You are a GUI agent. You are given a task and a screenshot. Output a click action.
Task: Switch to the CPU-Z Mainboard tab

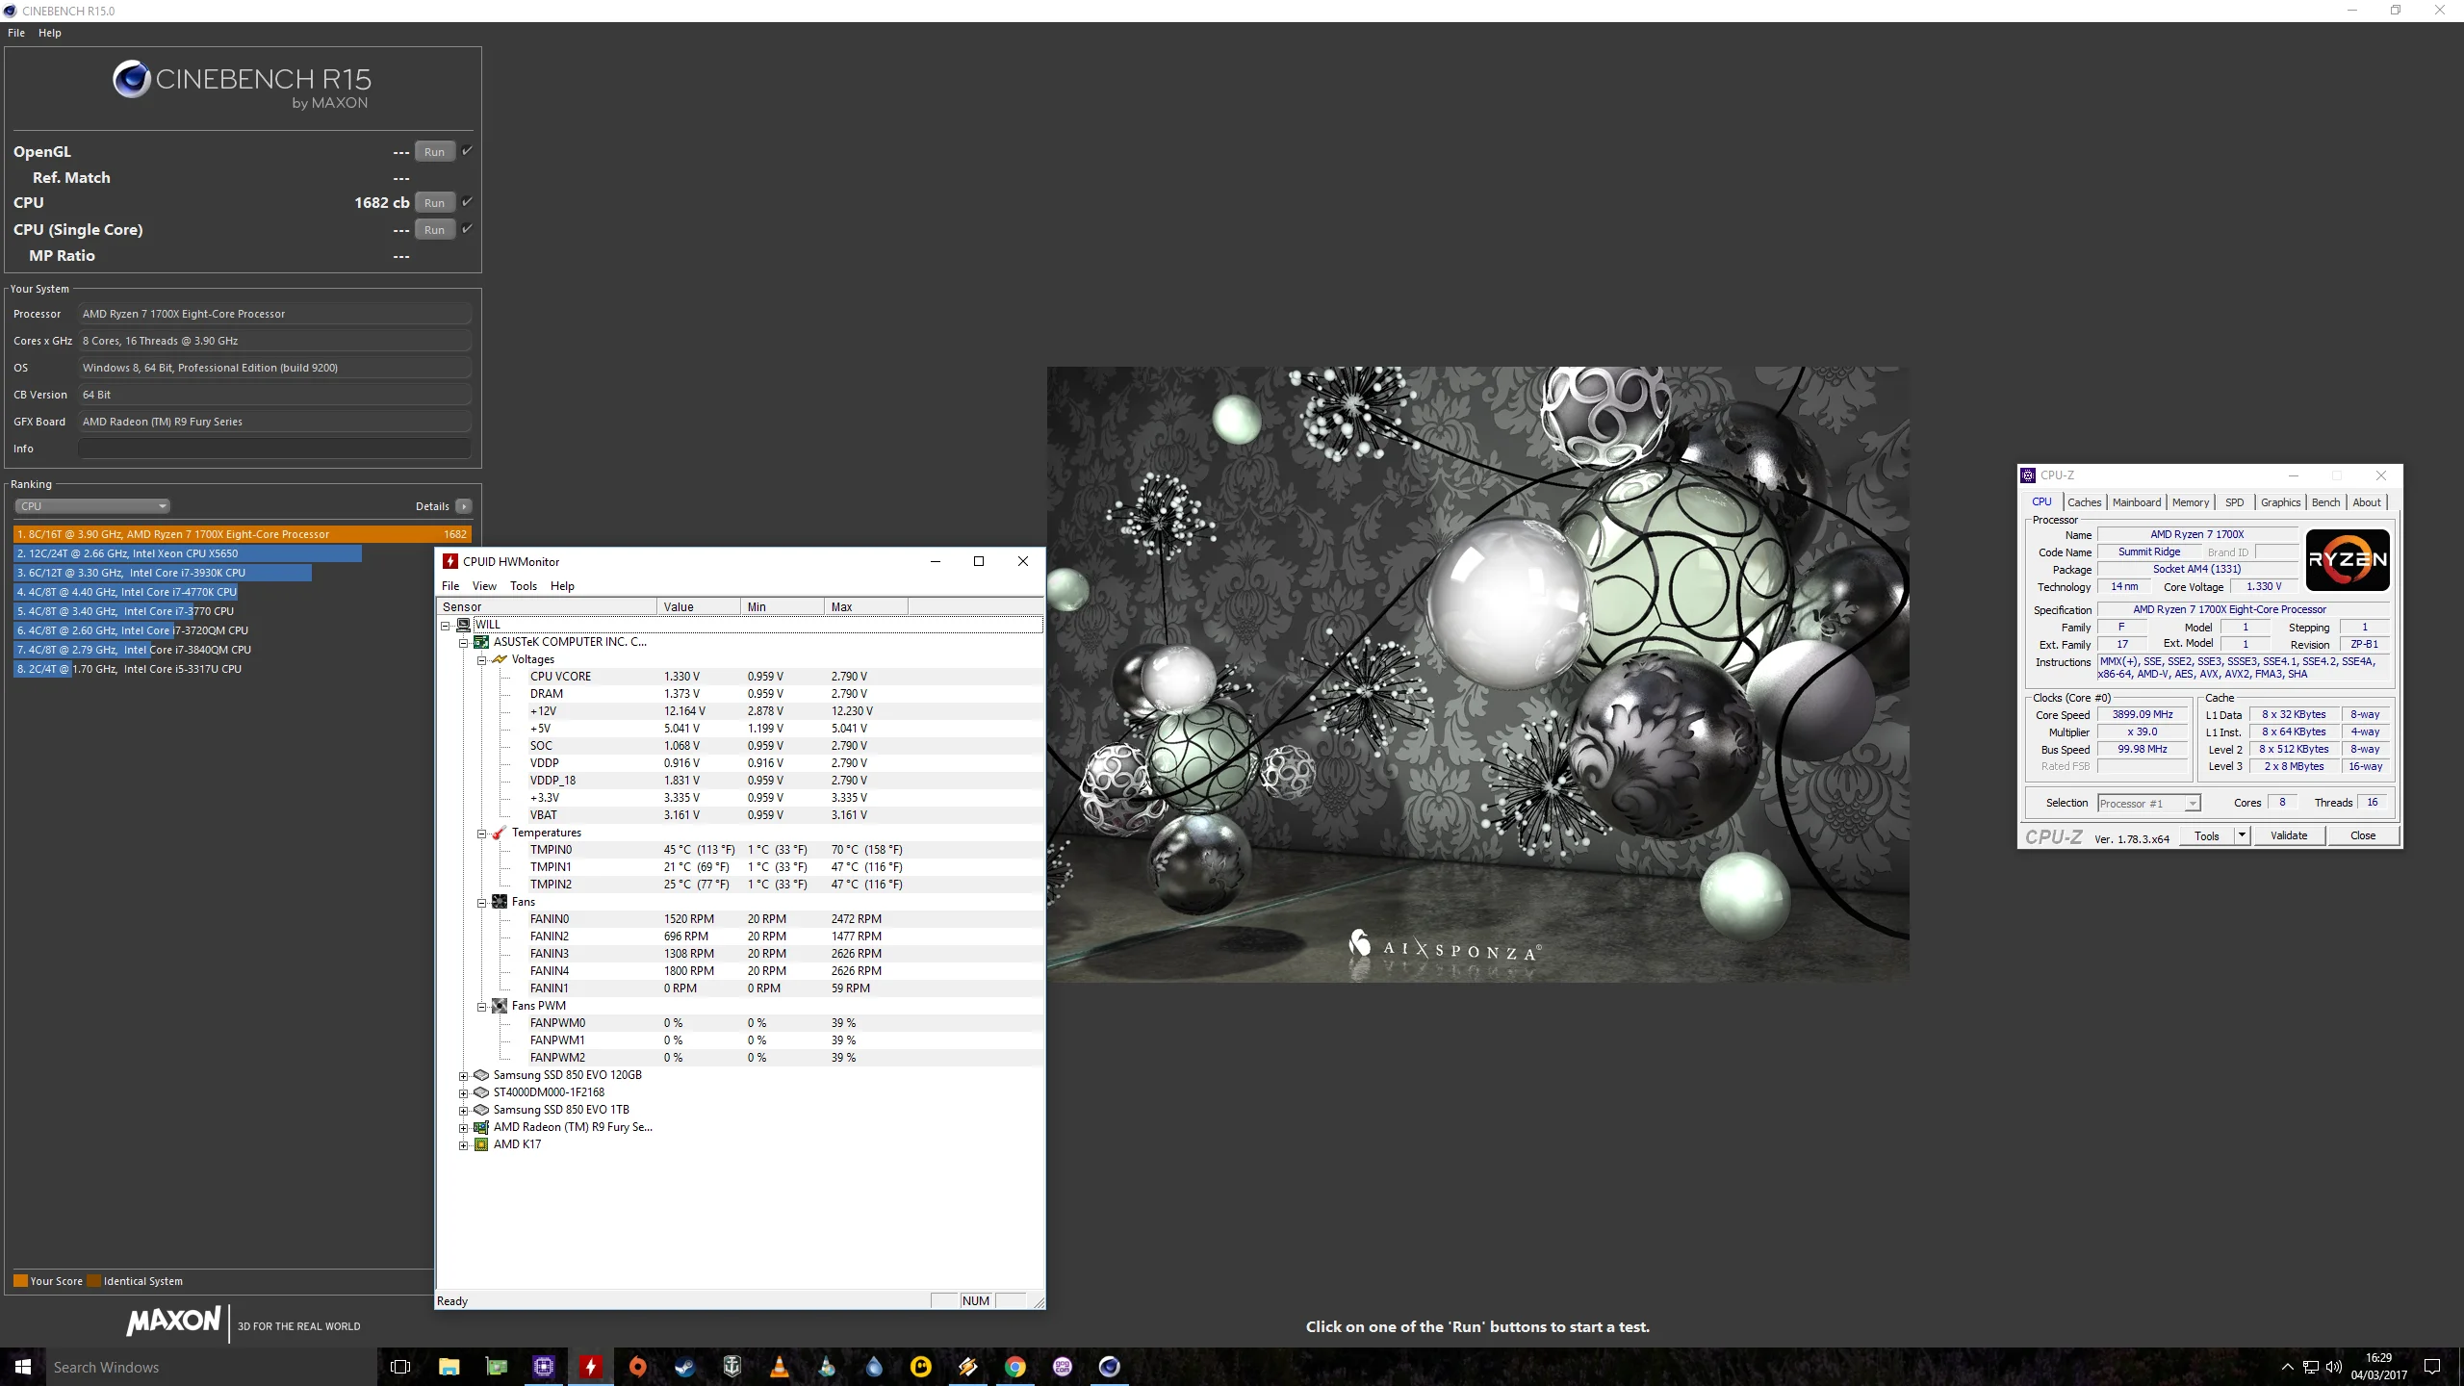click(2137, 502)
